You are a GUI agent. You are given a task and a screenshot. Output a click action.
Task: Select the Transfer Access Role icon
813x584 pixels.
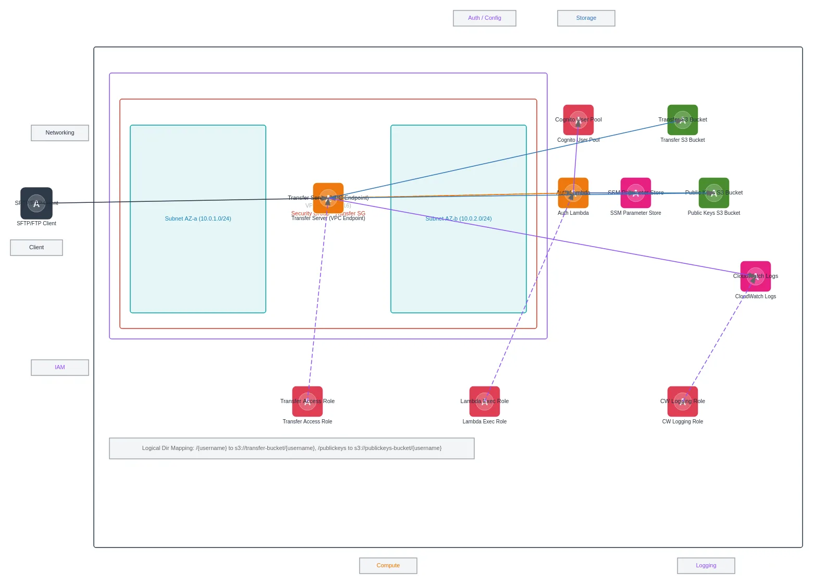[307, 401]
